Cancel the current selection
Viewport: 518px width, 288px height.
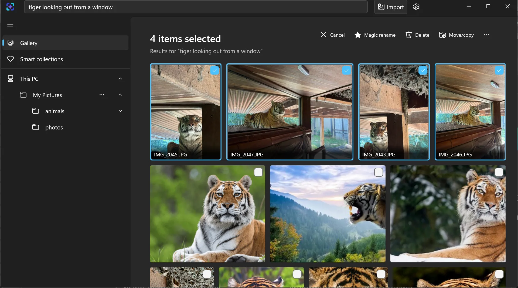point(333,35)
